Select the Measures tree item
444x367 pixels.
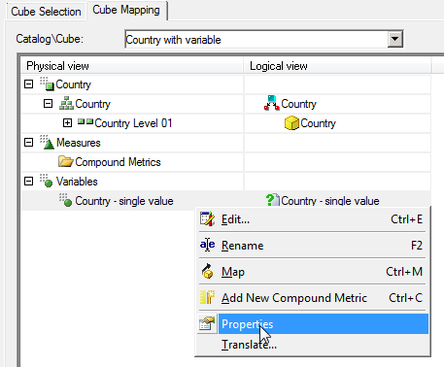(x=79, y=143)
